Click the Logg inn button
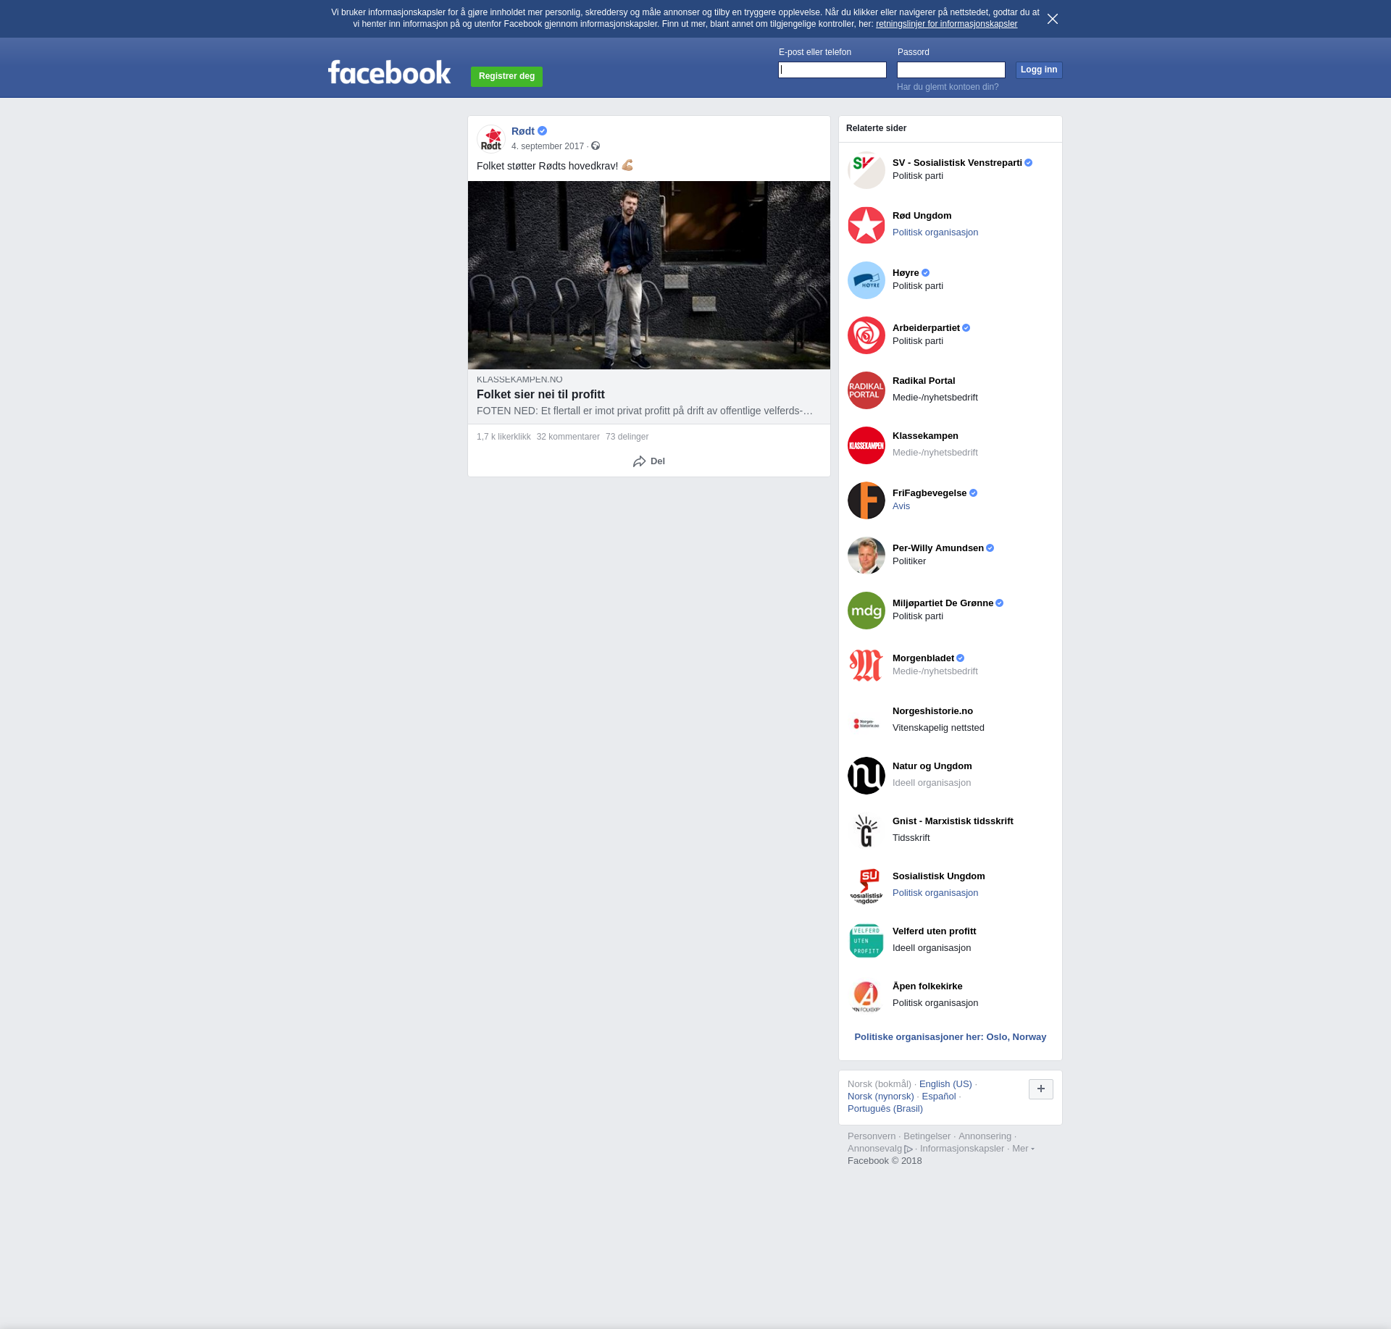Screen dimensions: 1391x1329 1039,70
